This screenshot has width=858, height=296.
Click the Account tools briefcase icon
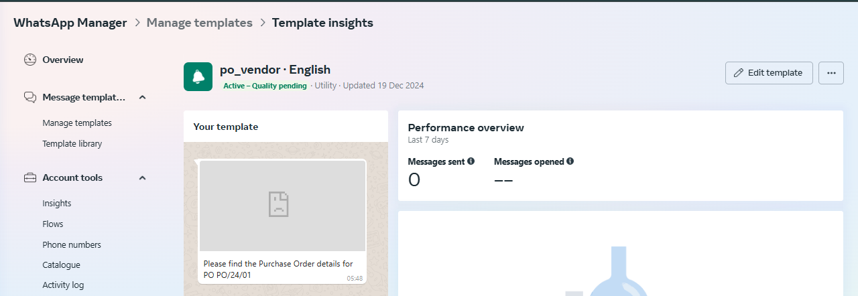(29, 177)
